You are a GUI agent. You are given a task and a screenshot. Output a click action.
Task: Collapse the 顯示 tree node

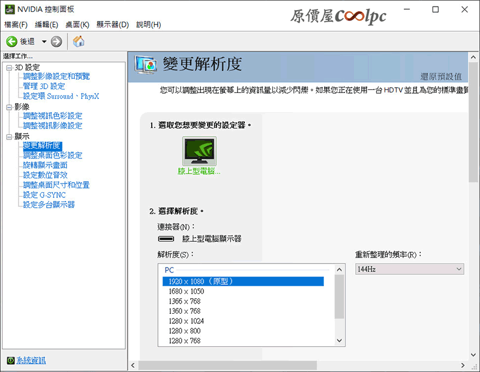(x=9, y=137)
